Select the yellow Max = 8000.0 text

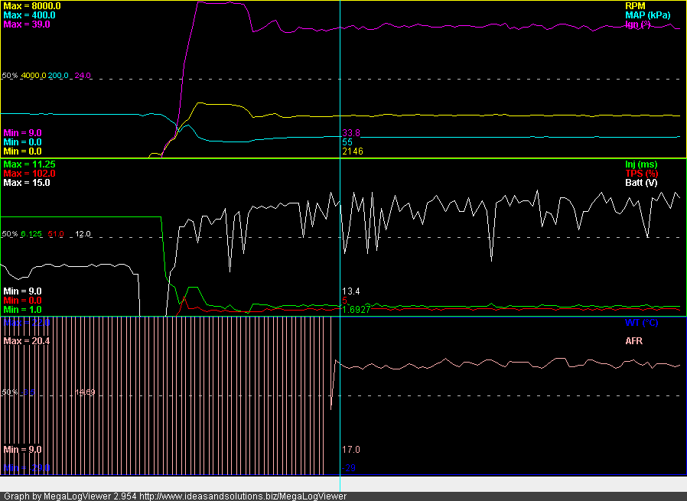coord(32,6)
